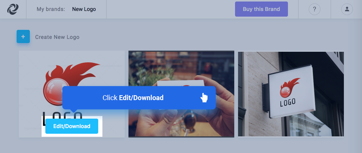
Task: Click the "Create New Logo" text link
Action: pyautogui.click(x=57, y=37)
